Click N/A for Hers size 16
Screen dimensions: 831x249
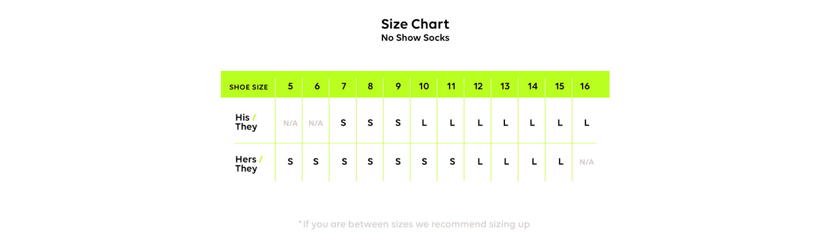point(587,162)
